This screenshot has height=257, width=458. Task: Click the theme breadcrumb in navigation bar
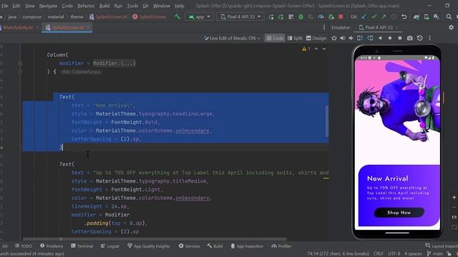pyautogui.click(x=77, y=17)
